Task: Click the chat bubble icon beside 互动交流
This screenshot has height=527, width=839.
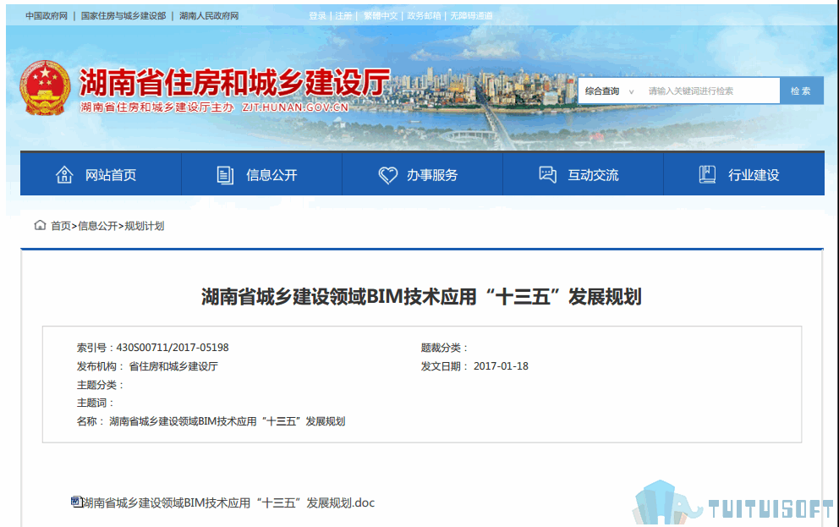Action: tap(547, 174)
